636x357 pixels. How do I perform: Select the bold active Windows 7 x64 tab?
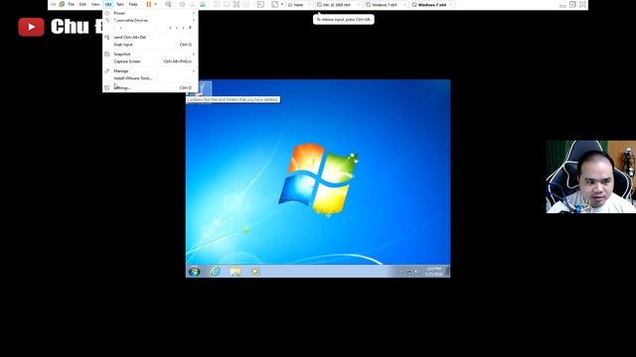coord(431,5)
